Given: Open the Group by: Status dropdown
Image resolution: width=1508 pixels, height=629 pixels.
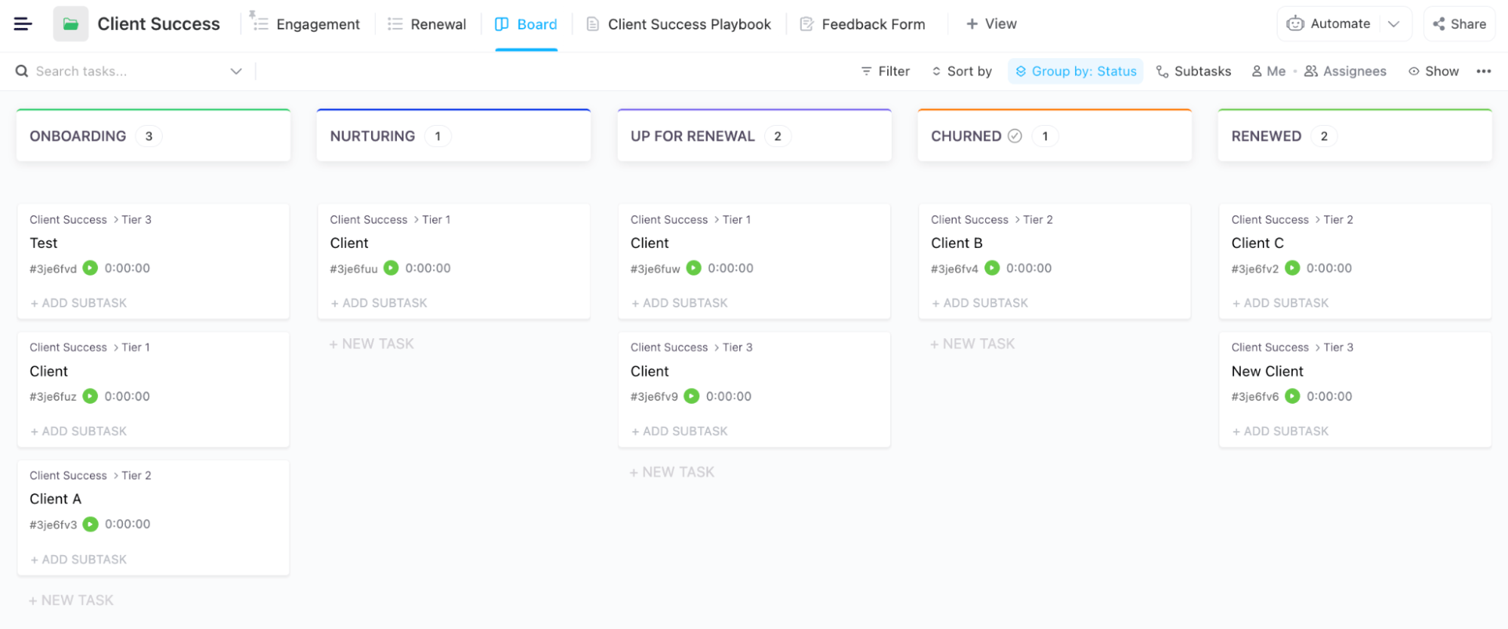Looking at the screenshot, I should coord(1075,72).
